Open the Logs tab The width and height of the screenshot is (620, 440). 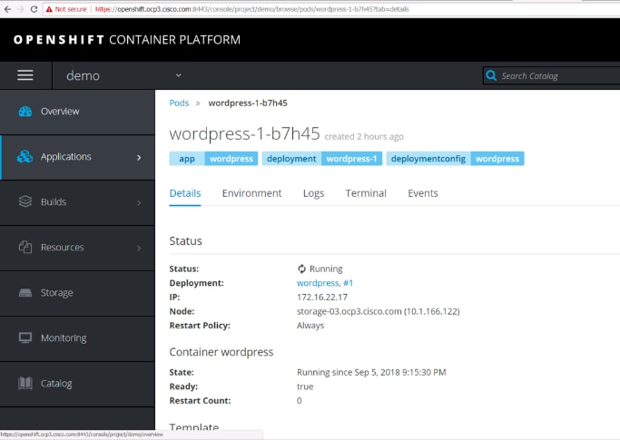(313, 193)
